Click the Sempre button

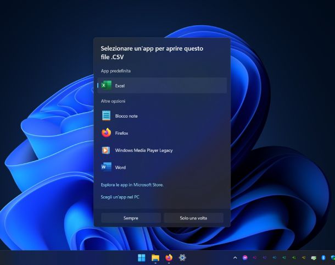tap(131, 218)
